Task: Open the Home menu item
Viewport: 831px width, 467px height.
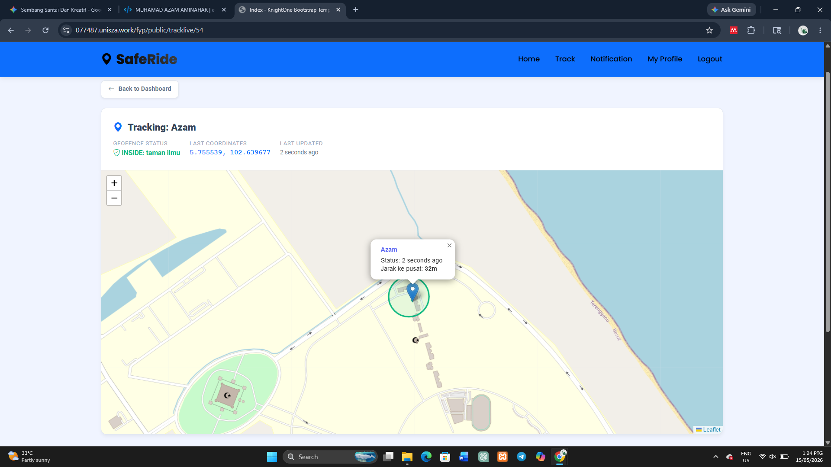Action: pyautogui.click(x=529, y=59)
